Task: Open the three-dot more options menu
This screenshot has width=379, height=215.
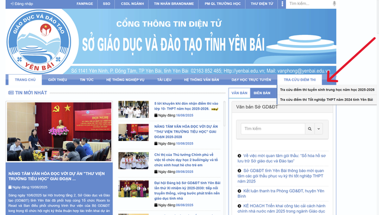Action: click(282, 4)
